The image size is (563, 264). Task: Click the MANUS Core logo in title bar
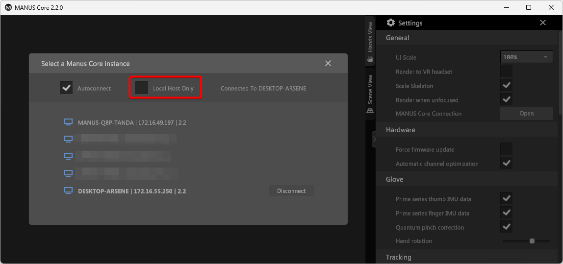pos(8,7)
